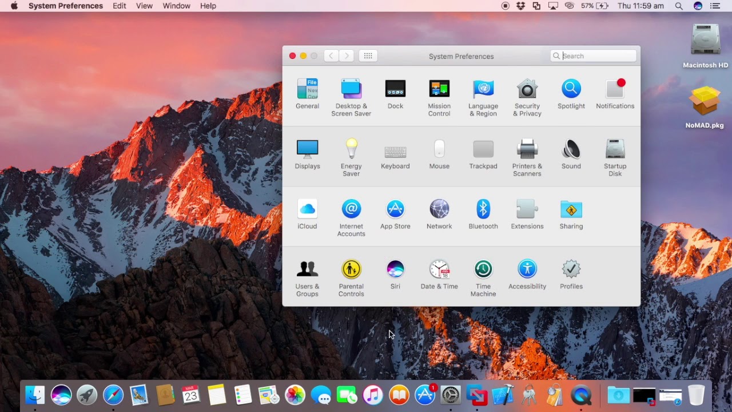Open Keychain Access from the Dock
The image size is (732, 412).
(529, 395)
